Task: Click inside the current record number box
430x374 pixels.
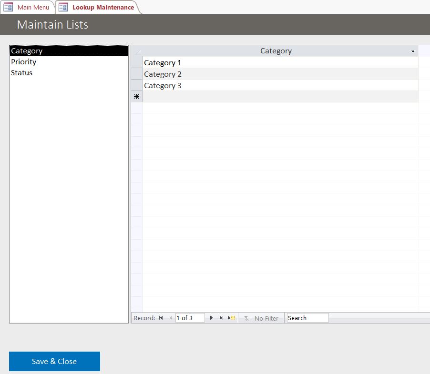Action: pyautogui.click(x=190, y=318)
